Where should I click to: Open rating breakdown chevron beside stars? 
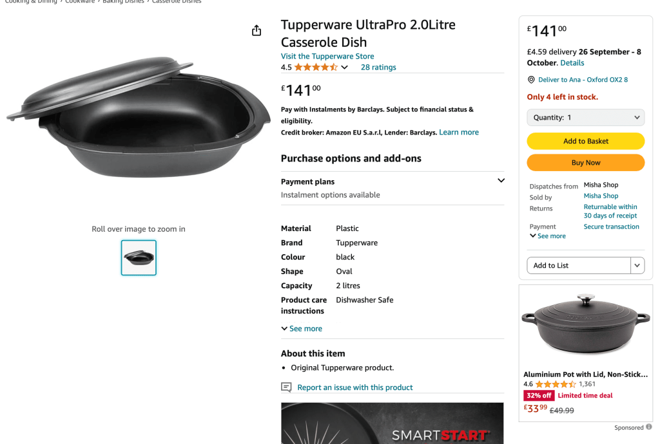point(345,68)
